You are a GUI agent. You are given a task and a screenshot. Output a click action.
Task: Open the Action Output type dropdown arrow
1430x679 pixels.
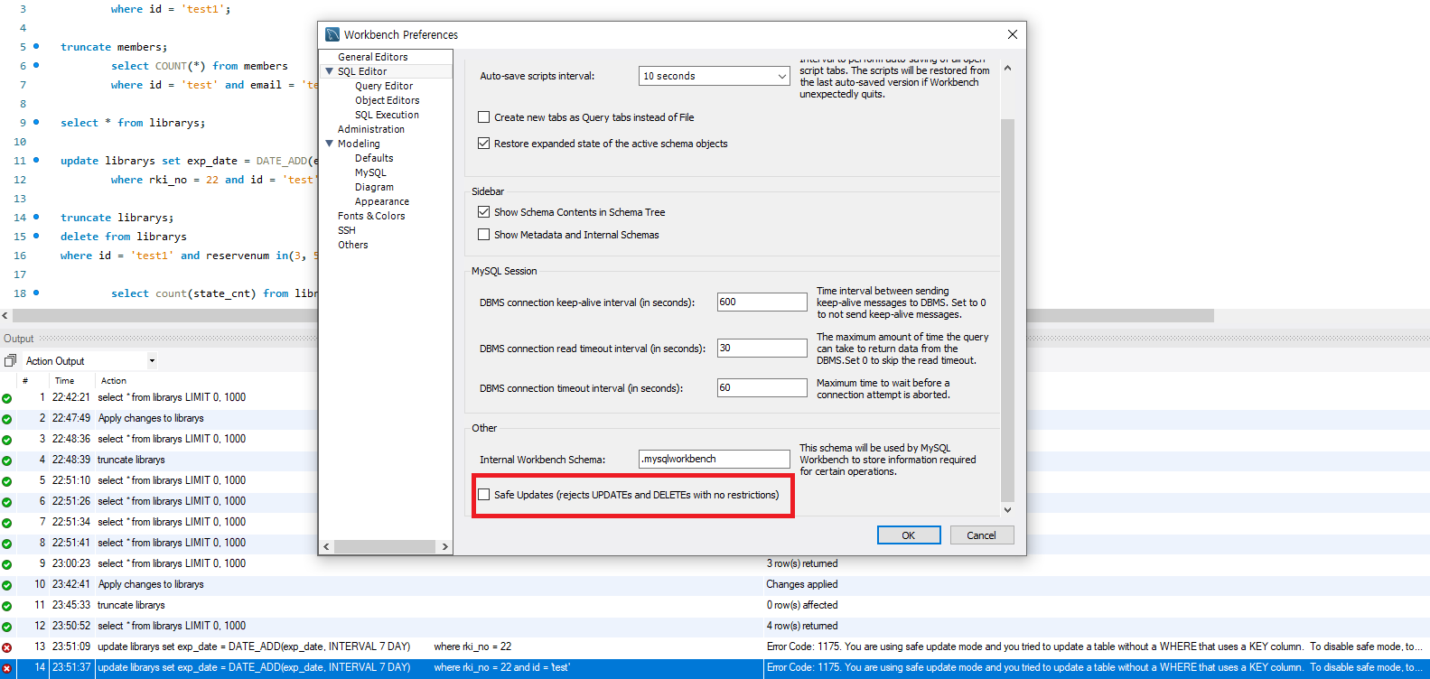point(152,361)
